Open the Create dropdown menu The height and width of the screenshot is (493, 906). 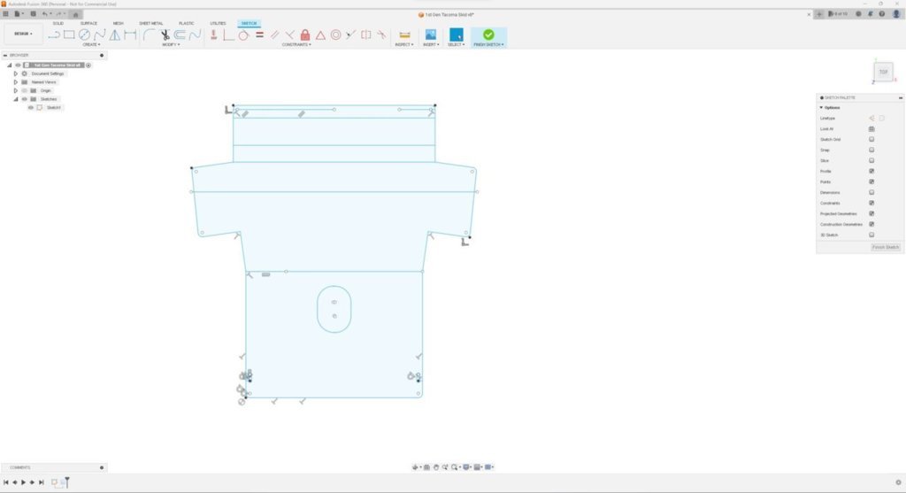pos(91,44)
